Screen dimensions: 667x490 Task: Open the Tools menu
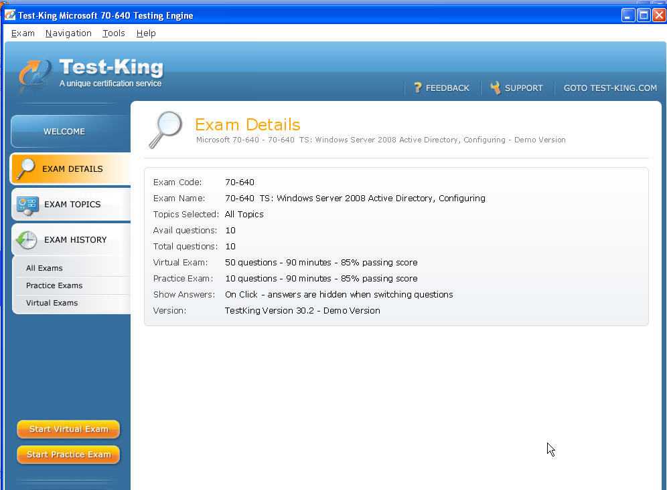pyautogui.click(x=113, y=33)
